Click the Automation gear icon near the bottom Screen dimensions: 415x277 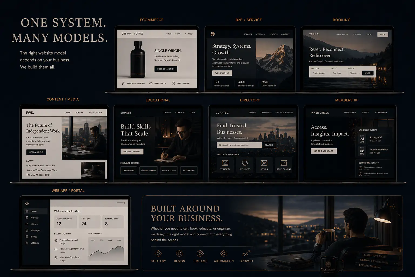[223, 253]
